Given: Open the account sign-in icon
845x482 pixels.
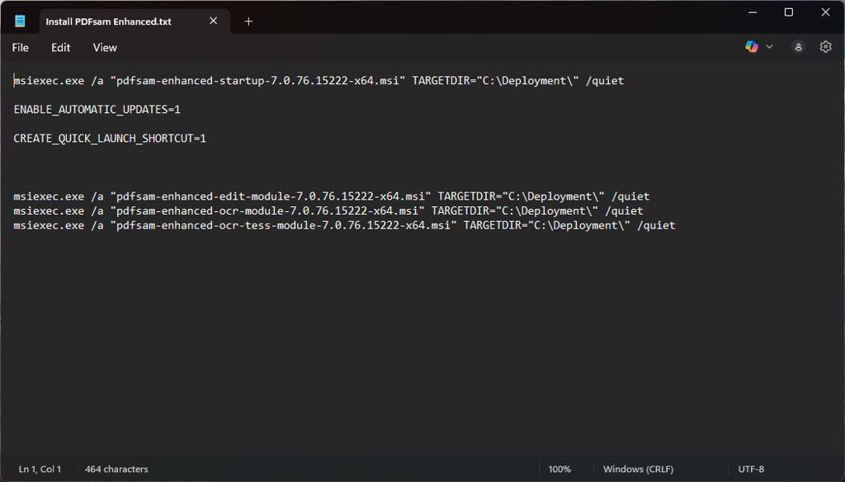Looking at the screenshot, I should tap(798, 47).
